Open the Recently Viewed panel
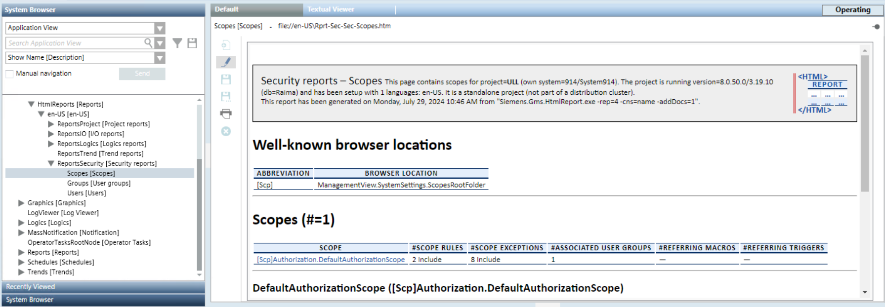Image resolution: width=885 pixels, height=307 pixels. pyautogui.click(x=103, y=287)
